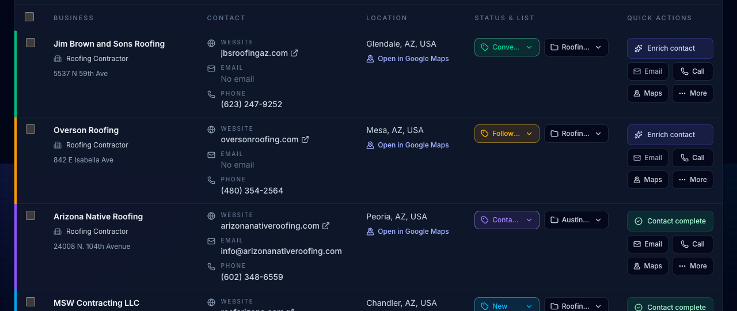737x311 pixels.
Task: Click the Location column header
Action: coord(387,18)
